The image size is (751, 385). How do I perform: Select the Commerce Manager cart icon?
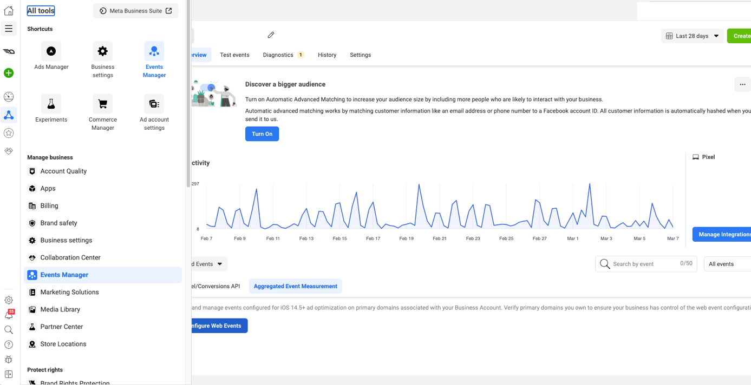coord(102,103)
